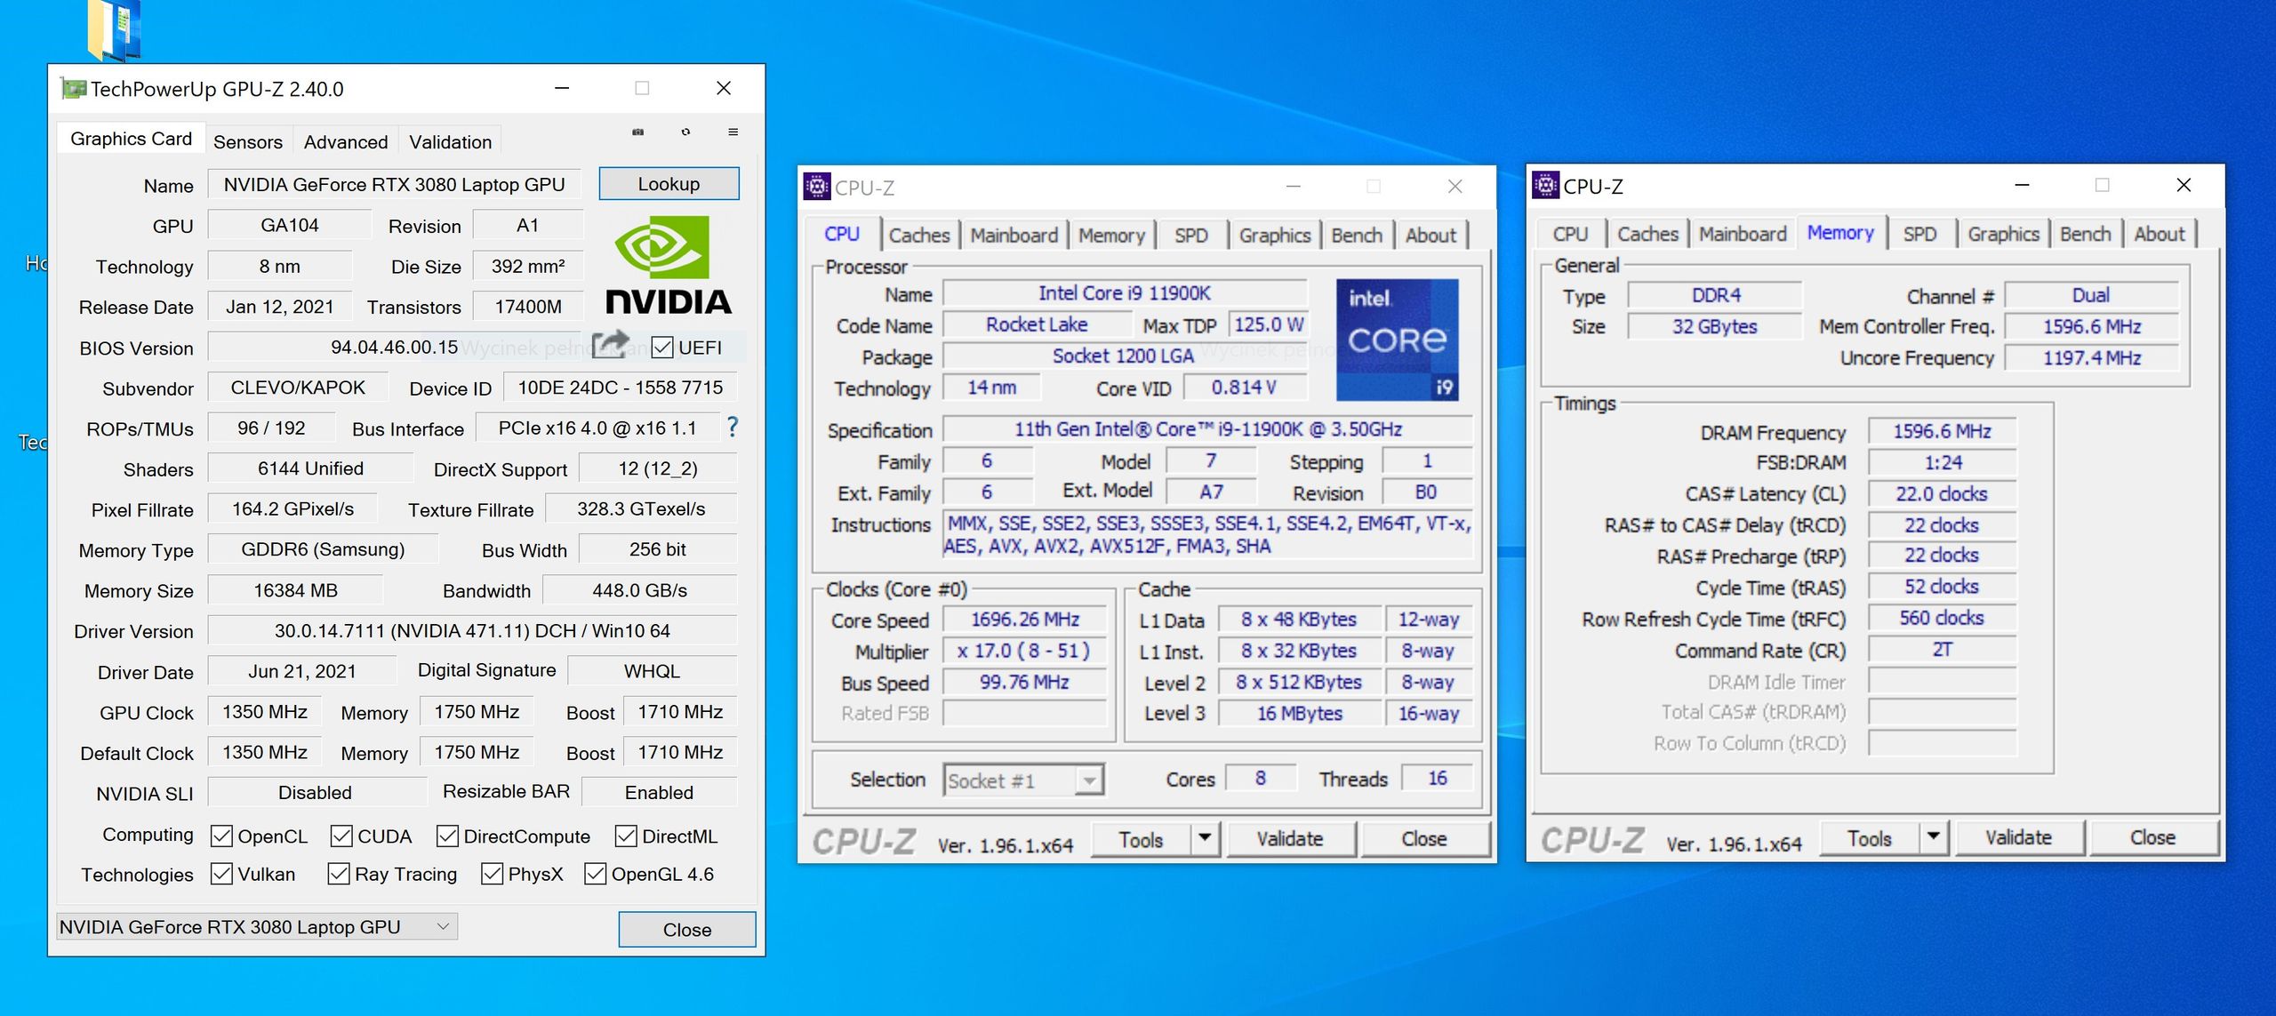This screenshot has width=2276, height=1016.
Task: Click the Lookup button in GPU-Z
Action: 669,184
